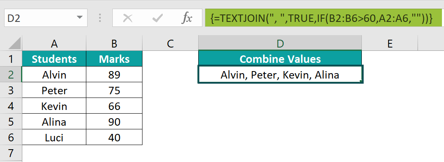This screenshot has width=444, height=162.
Task: Click the Cancel (X) icon in formula bar
Action: (x=128, y=18)
